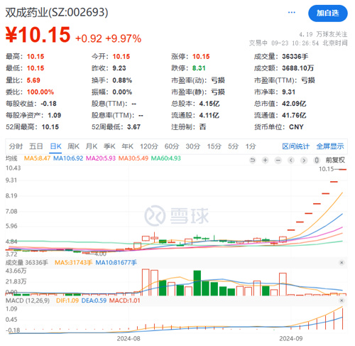Select the 周K weekly chart tab
355x346 pixels.
click(73, 146)
